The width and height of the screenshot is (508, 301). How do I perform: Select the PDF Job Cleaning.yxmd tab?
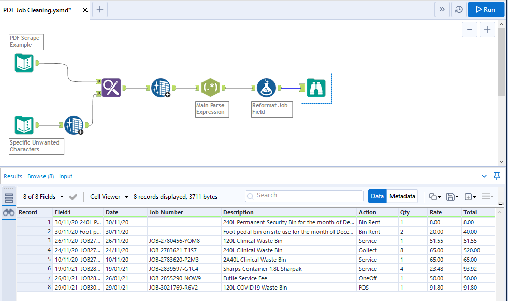click(37, 10)
